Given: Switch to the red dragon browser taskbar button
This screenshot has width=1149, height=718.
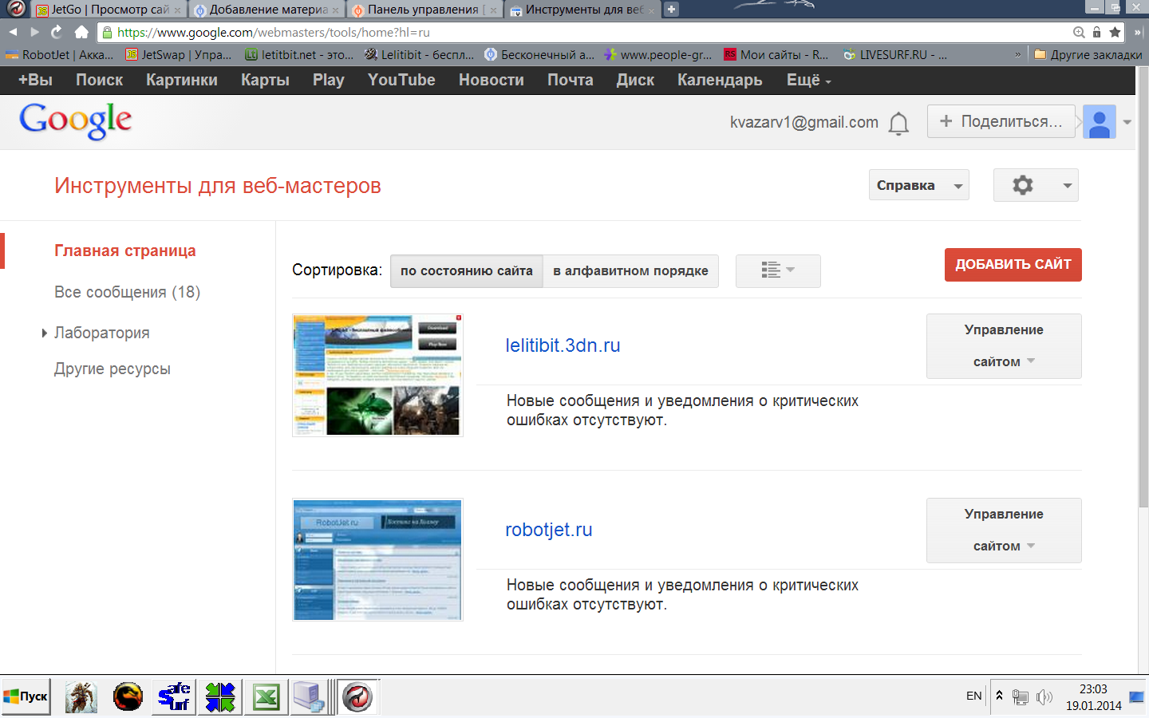Looking at the screenshot, I should click(x=357, y=696).
